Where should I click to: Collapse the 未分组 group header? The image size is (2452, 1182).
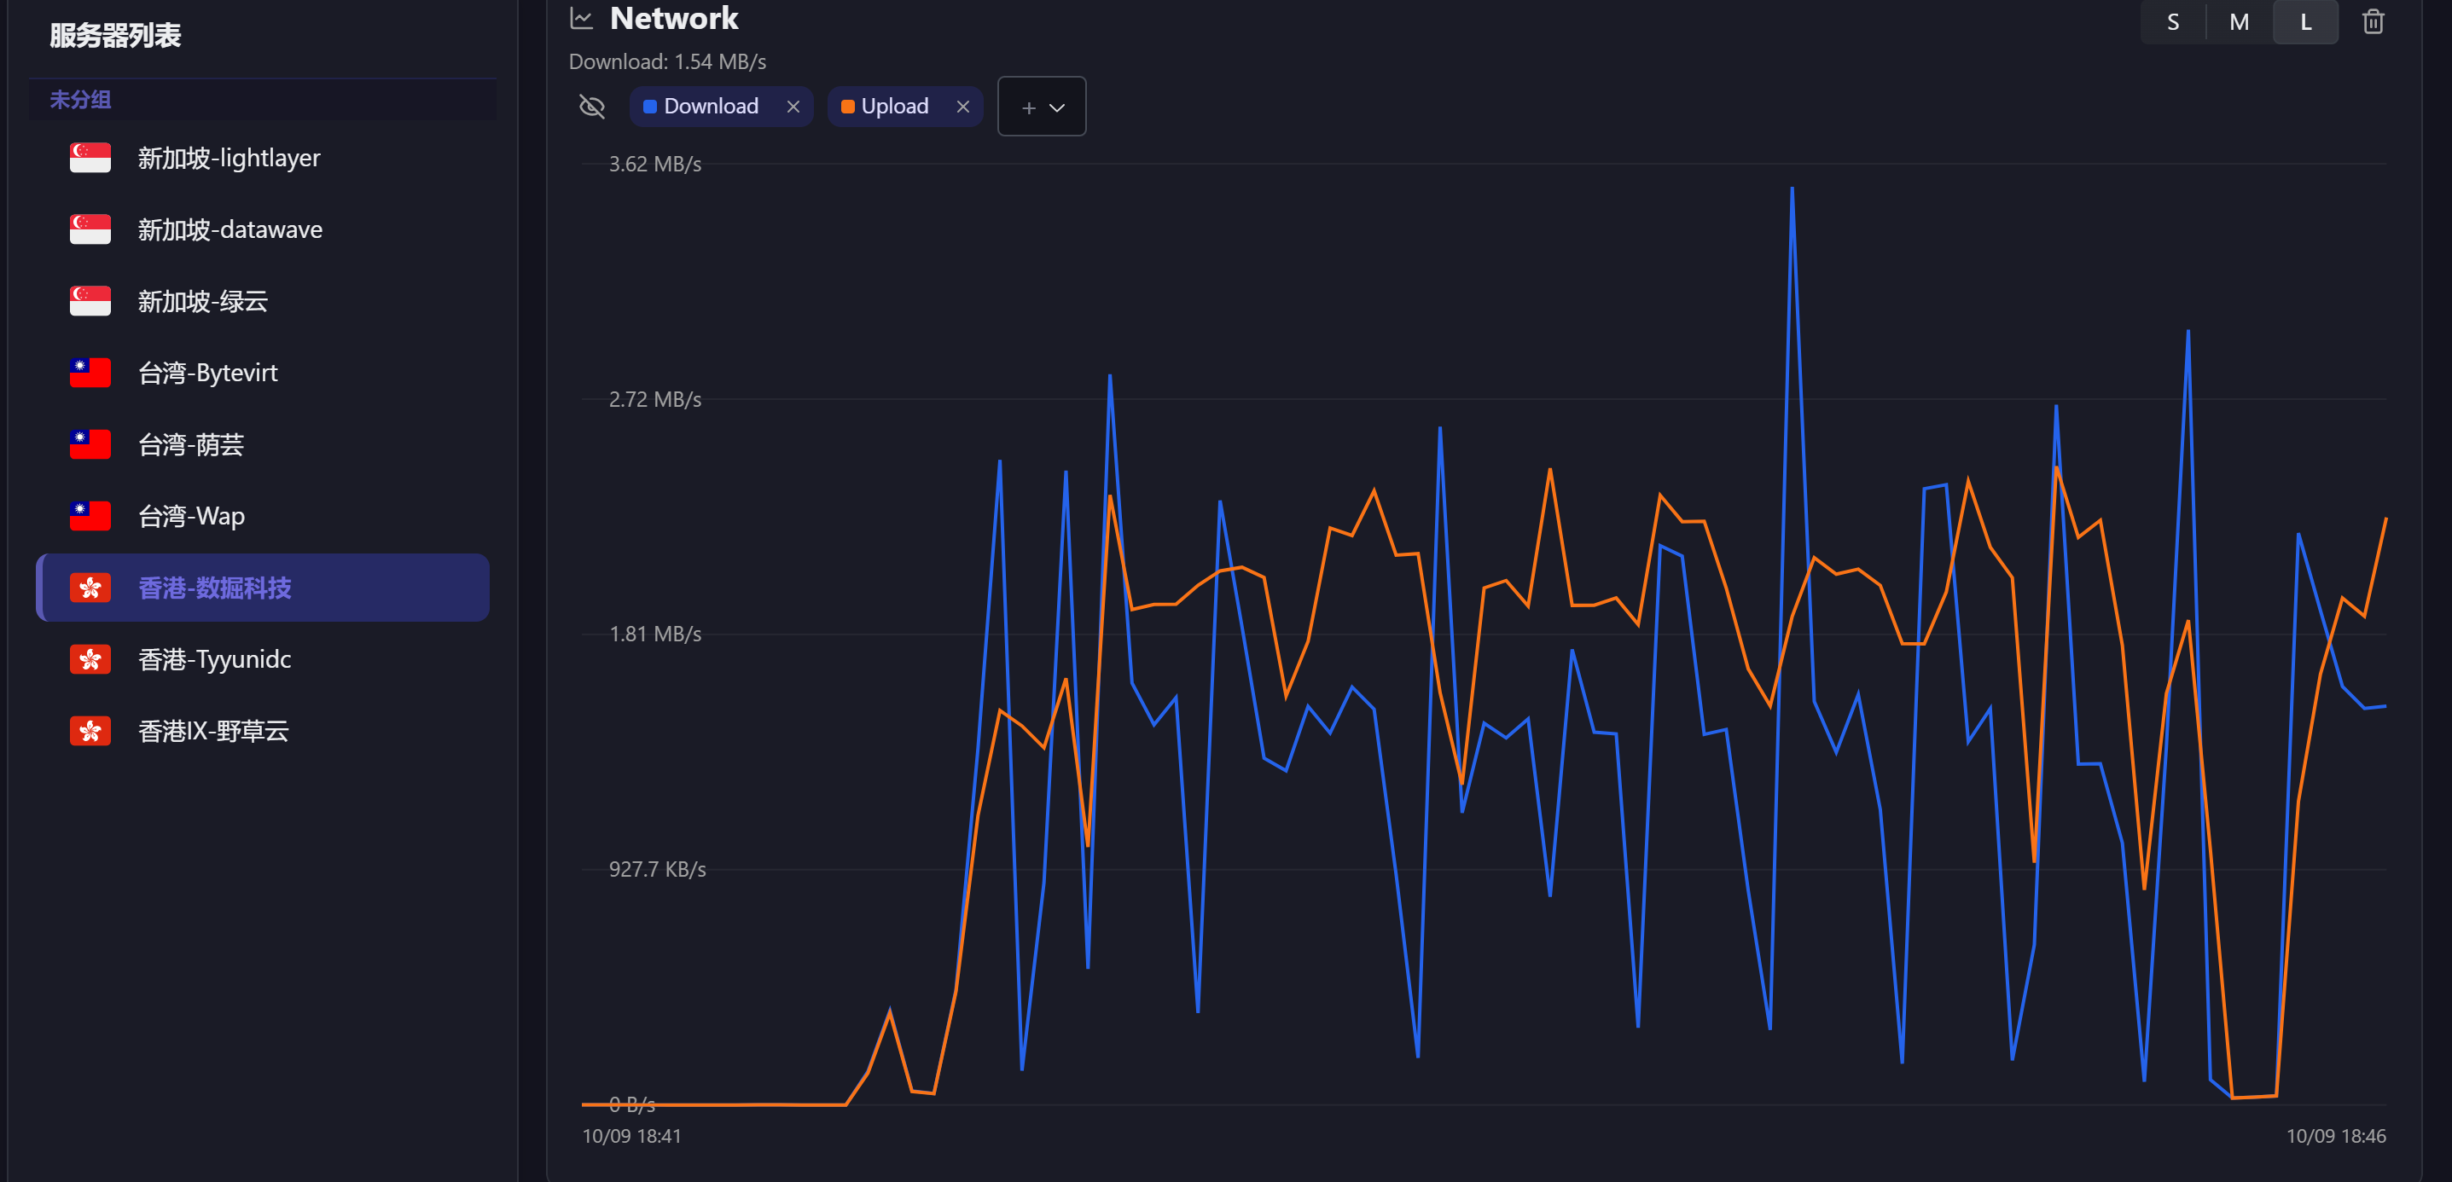pyautogui.click(x=263, y=99)
